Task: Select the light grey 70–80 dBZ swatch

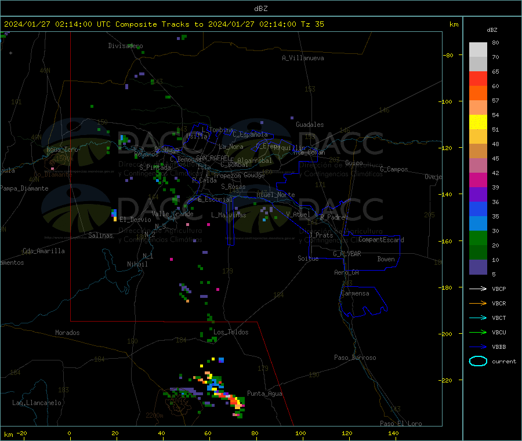Action: coord(478,50)
